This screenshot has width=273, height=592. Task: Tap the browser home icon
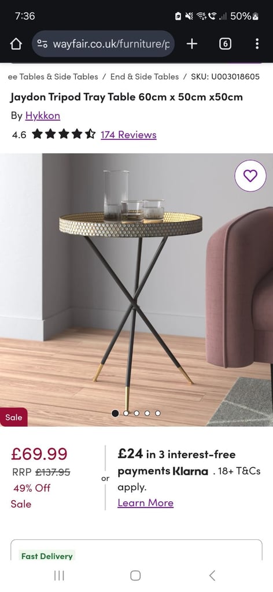coord(16,44)
